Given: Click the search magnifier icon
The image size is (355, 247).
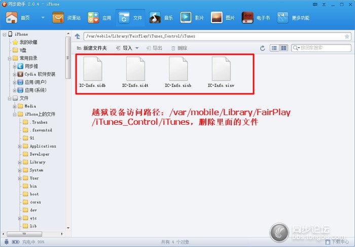Looking at the screenshot, I should [x=296, y=48].
